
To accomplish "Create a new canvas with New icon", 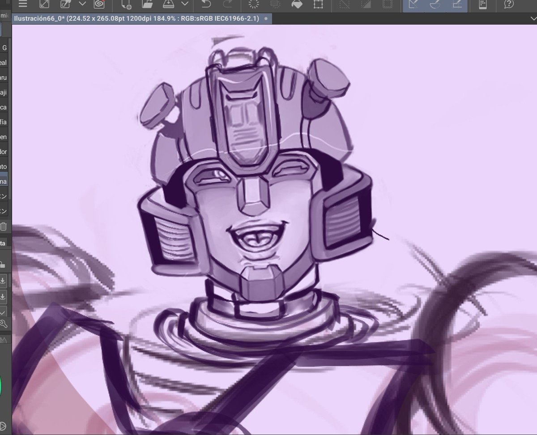I will point(127,4).
